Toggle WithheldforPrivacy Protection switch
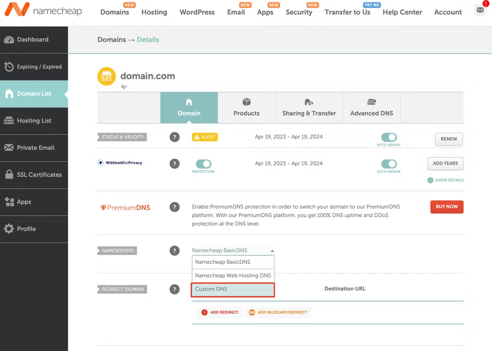Viewport: 492px width, 351px height. coord(203,164)
